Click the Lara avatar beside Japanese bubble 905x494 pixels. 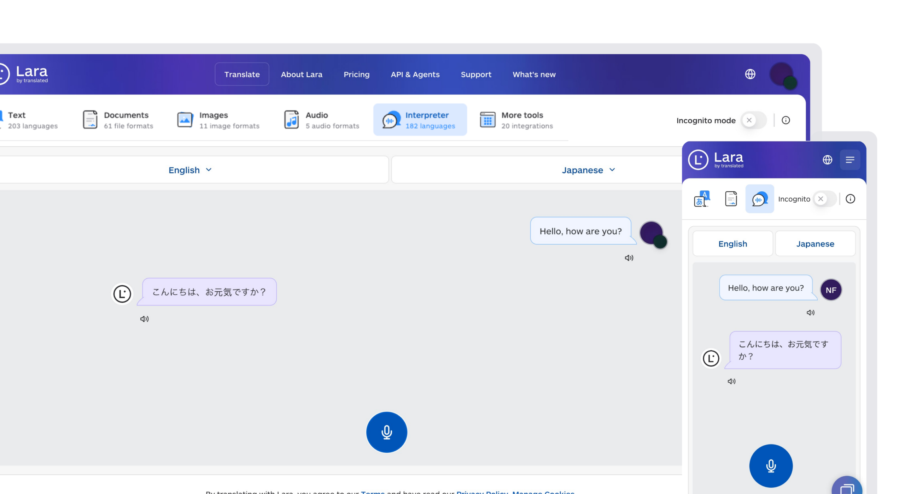point(122,294)
